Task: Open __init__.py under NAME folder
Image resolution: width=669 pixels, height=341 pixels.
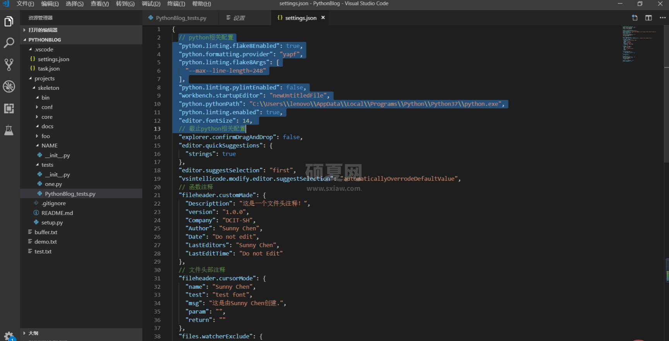Action: [x=81, y=155]
